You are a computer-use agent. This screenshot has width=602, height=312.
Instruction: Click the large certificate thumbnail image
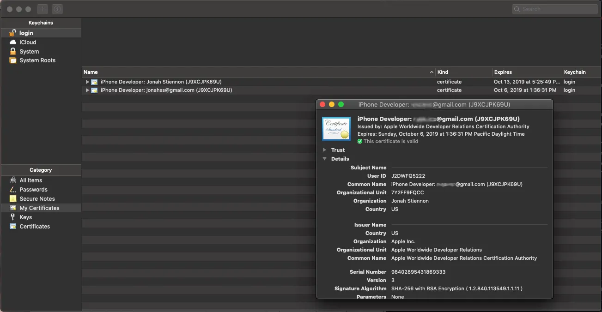[336, 128]
